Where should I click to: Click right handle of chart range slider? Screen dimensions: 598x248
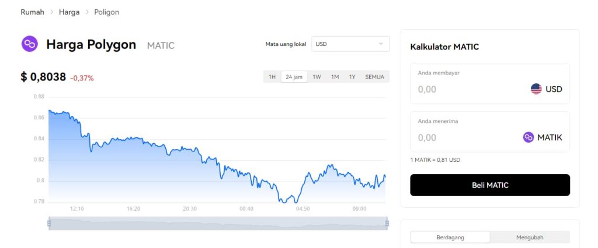click(x=387, y=223)
